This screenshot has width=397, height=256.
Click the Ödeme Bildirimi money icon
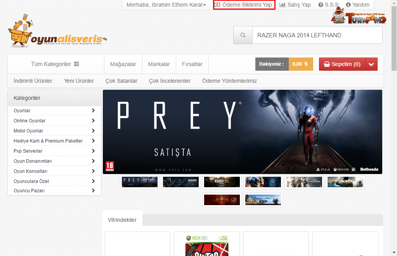tap(217, 5)
